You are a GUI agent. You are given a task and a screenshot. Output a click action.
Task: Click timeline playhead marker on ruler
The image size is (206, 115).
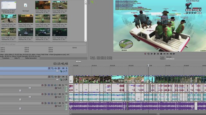148,65
